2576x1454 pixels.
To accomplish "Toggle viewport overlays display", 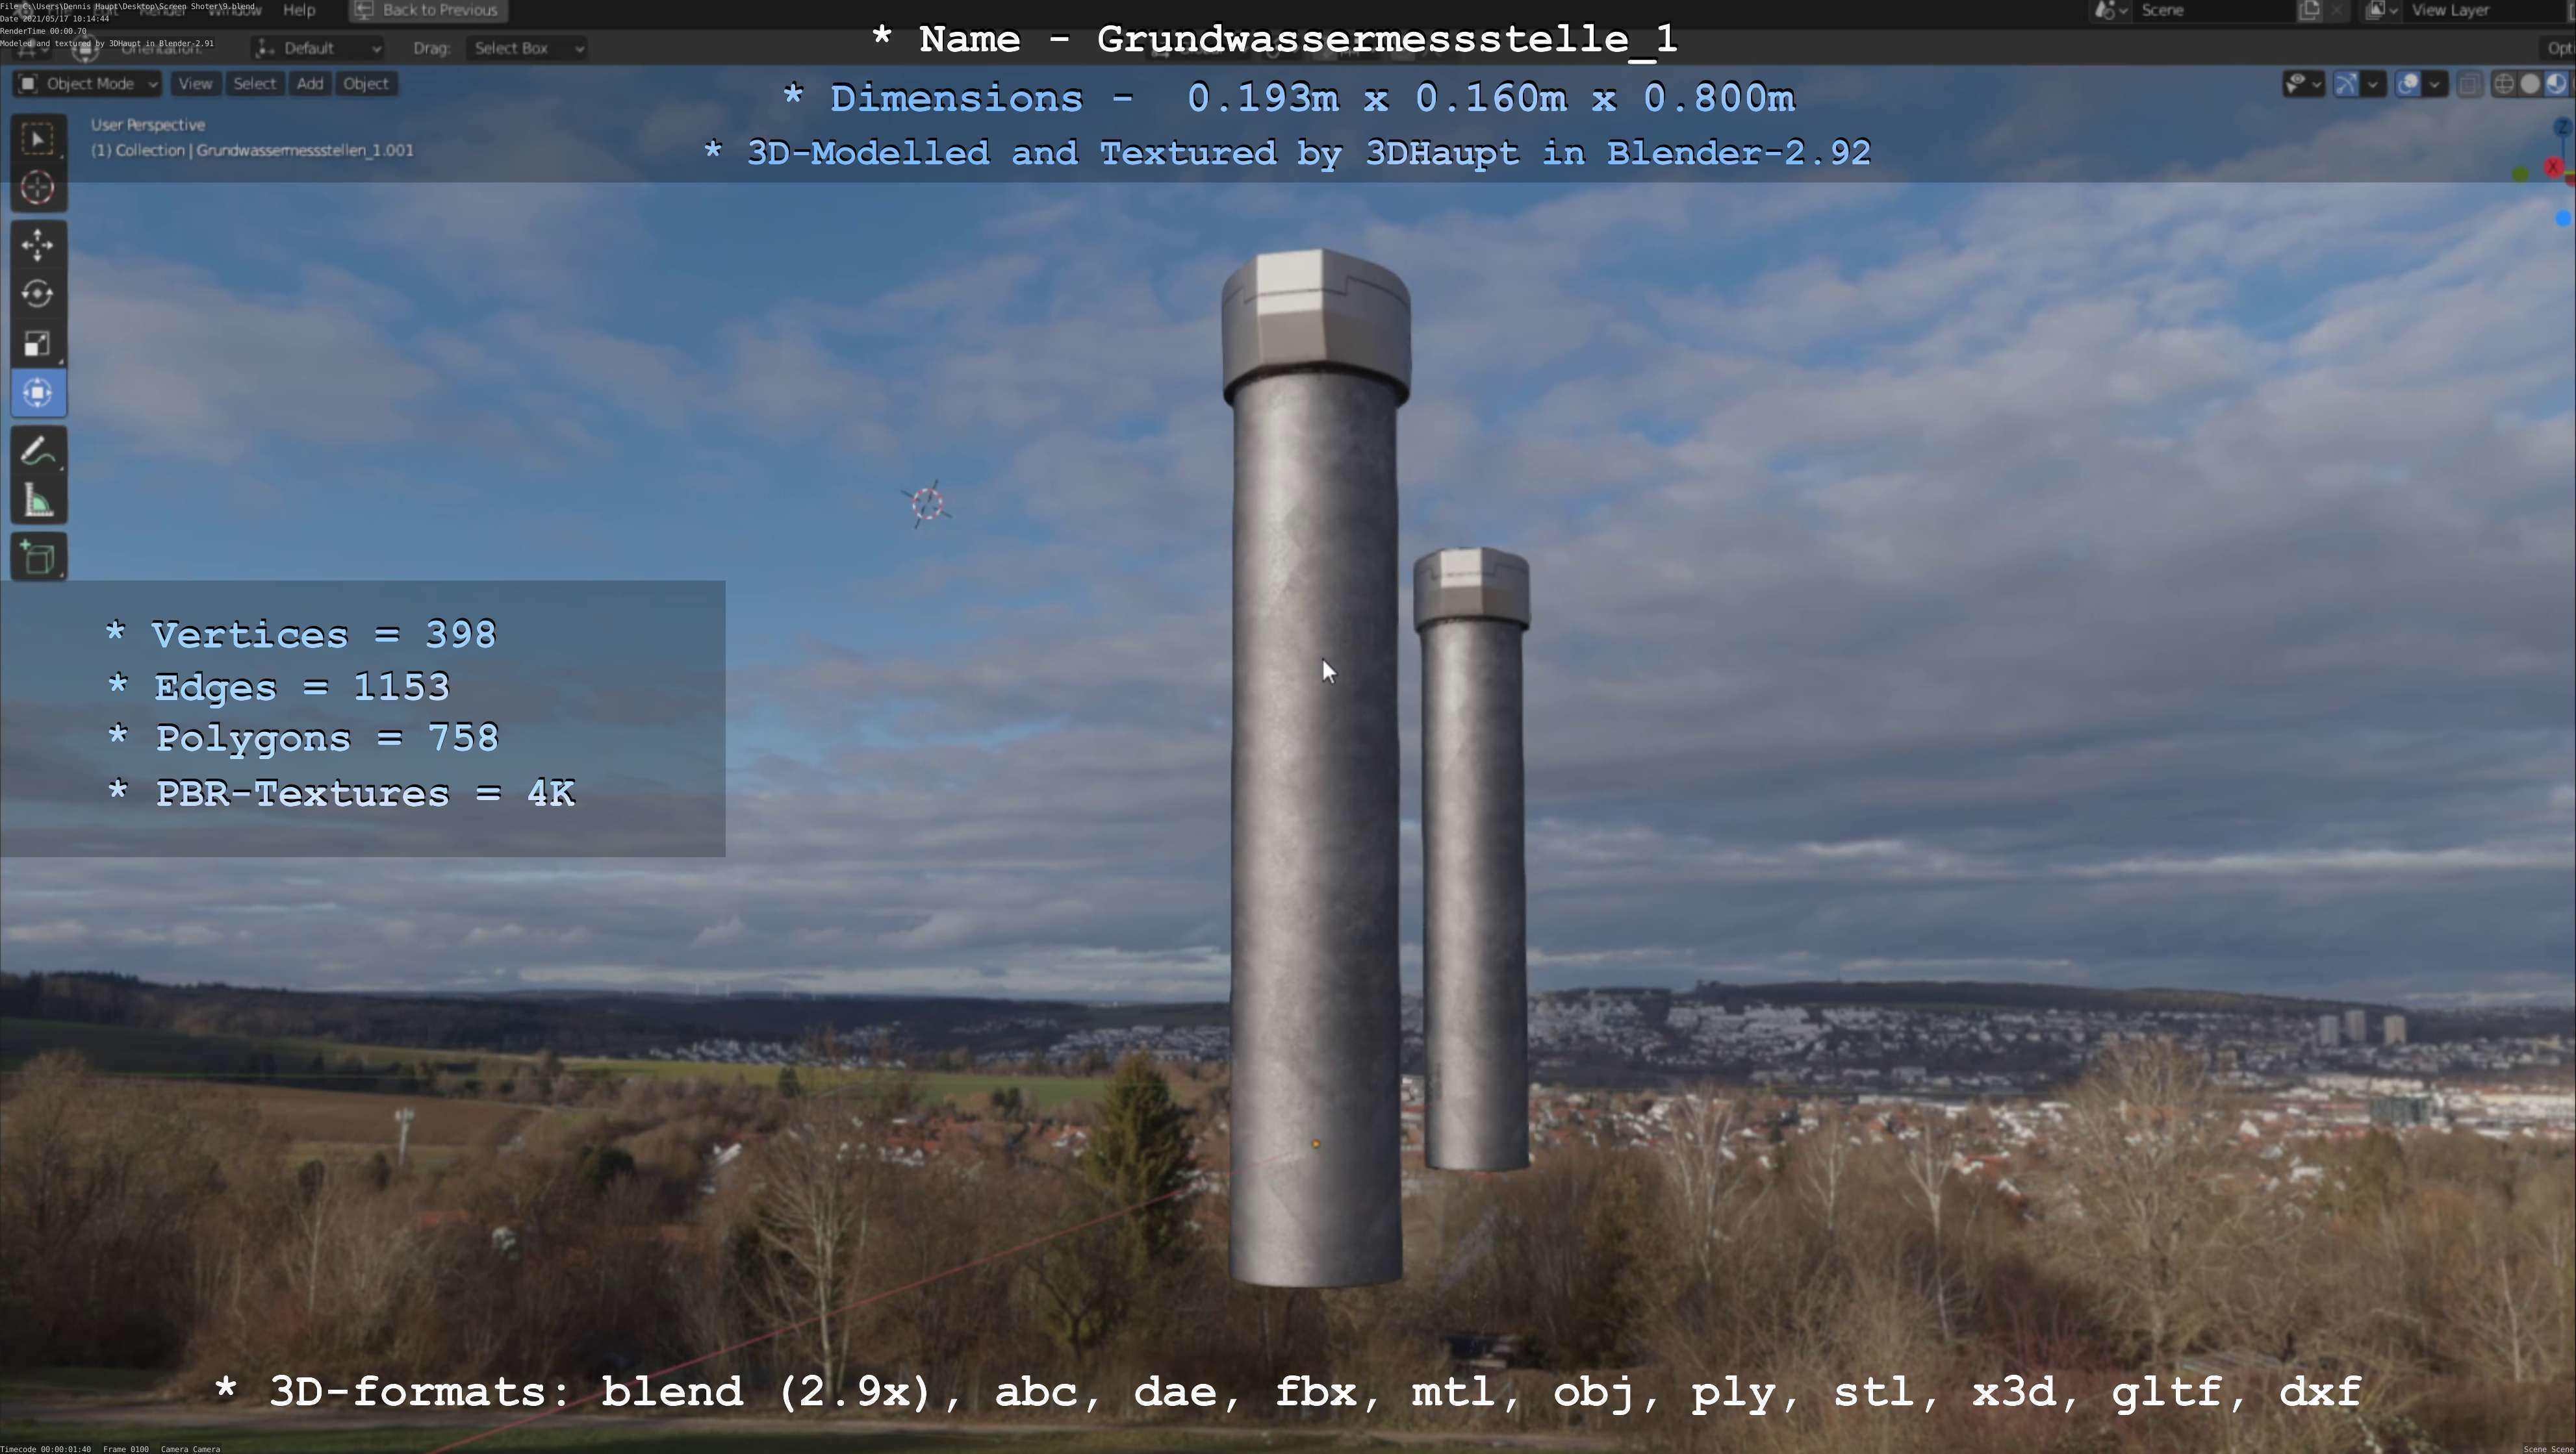I will (x=2408, y=84).
